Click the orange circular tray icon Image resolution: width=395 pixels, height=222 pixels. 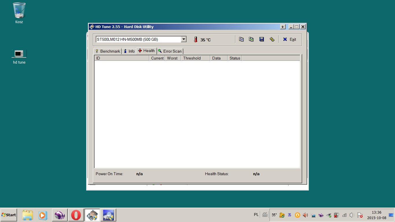coord(297,215)
